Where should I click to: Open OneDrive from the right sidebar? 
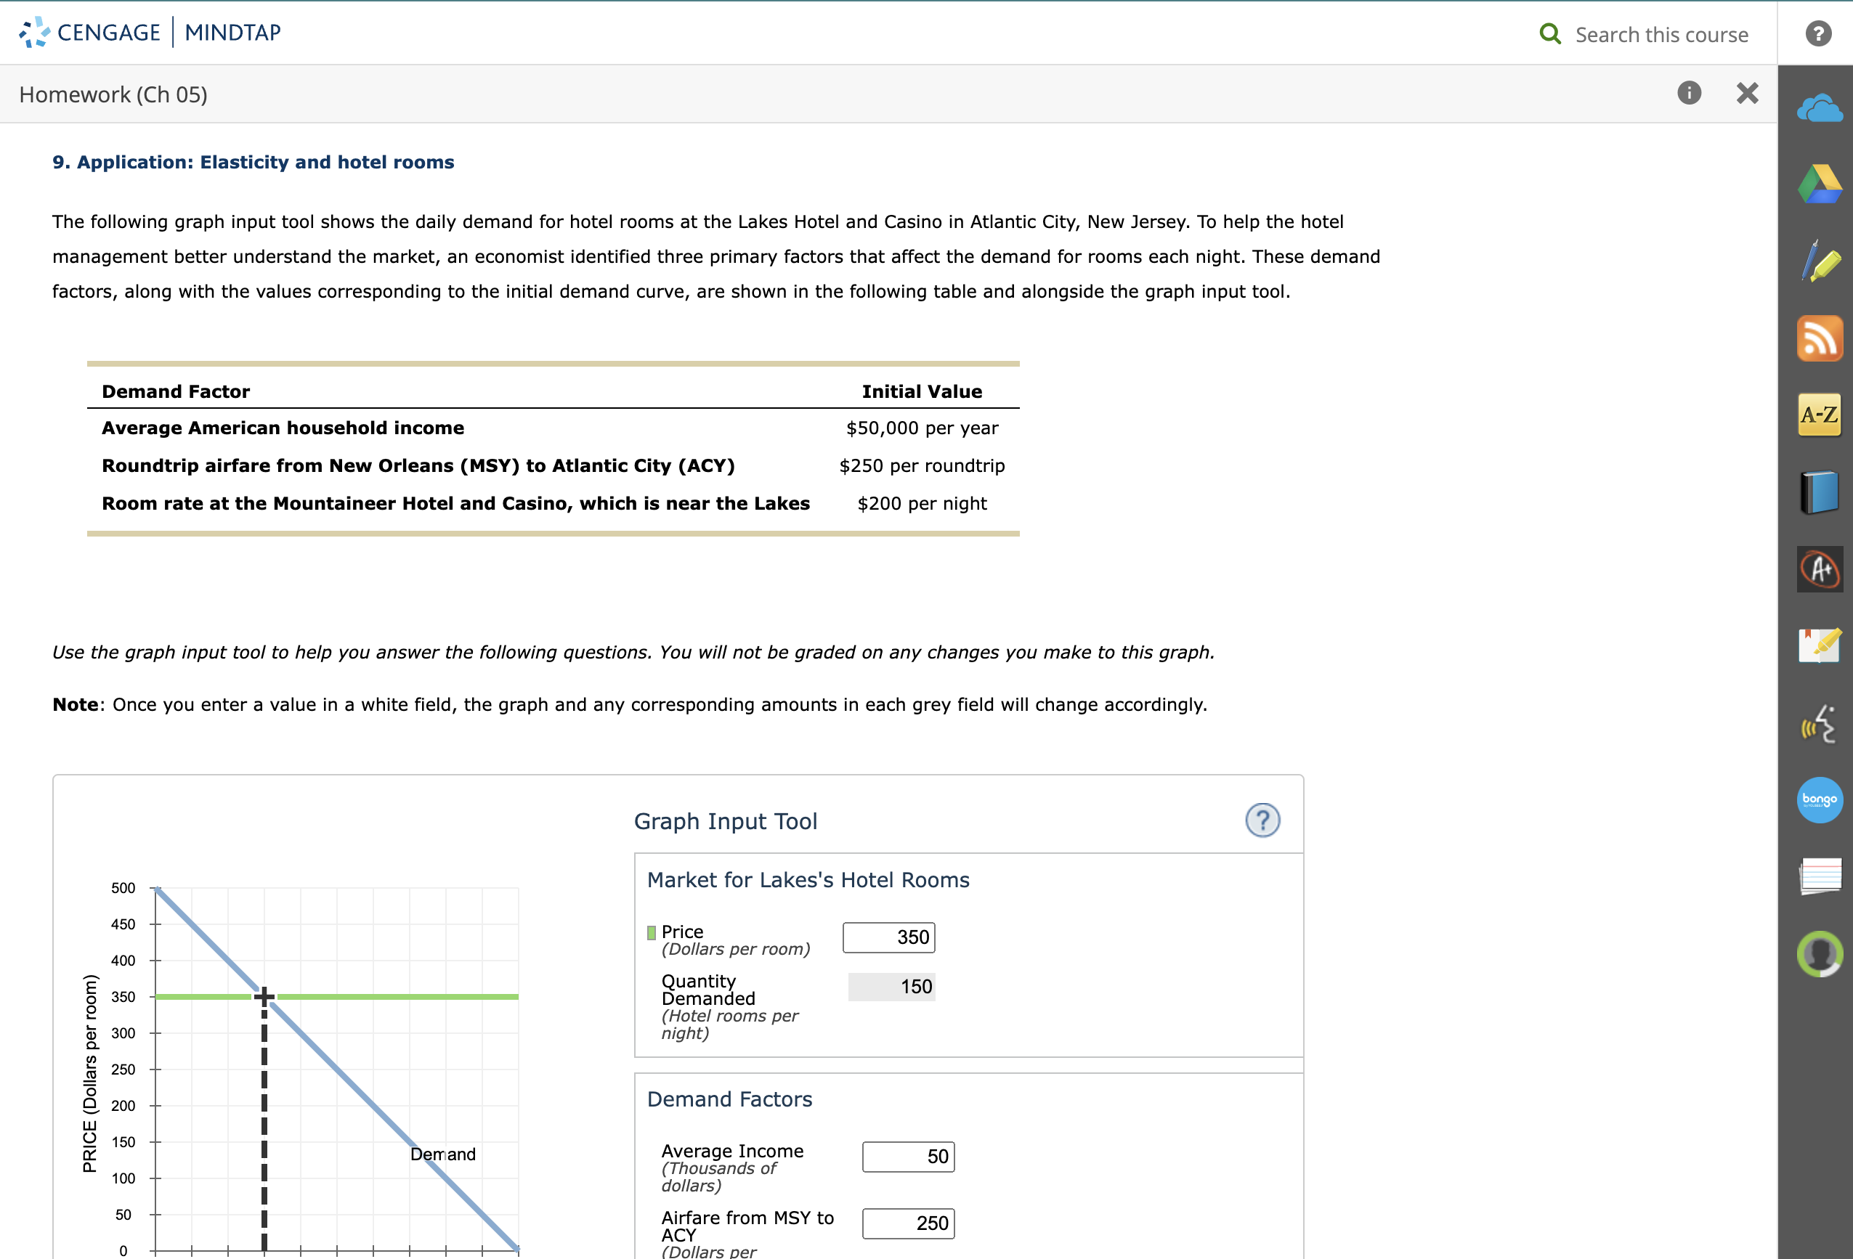coord(1820,107)
